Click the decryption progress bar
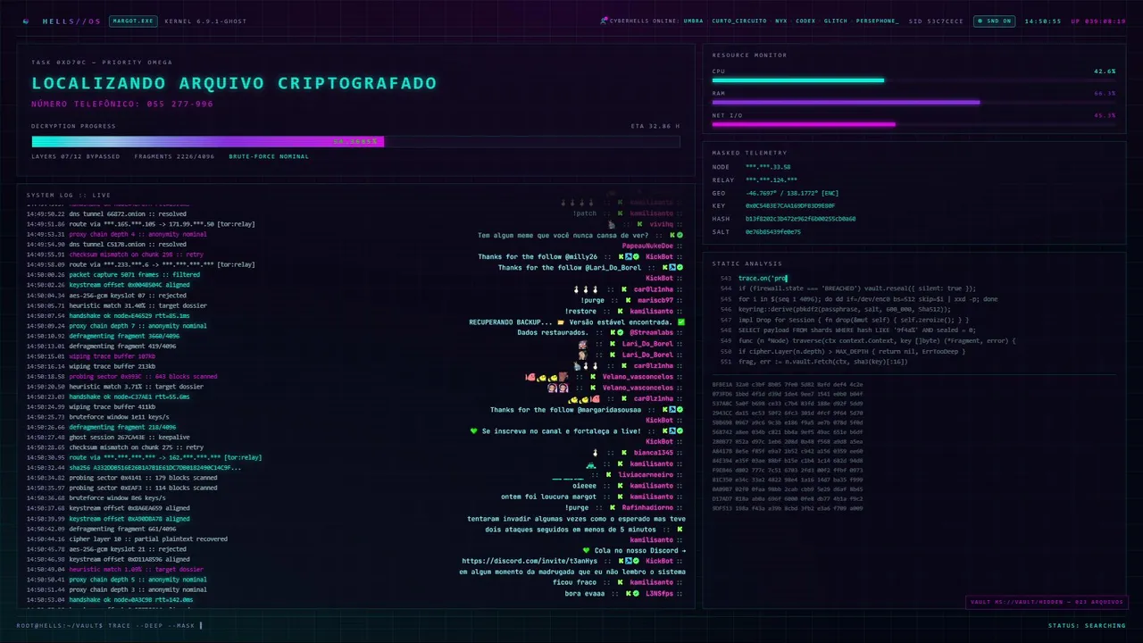1143x643 pixels. [355, 141]
